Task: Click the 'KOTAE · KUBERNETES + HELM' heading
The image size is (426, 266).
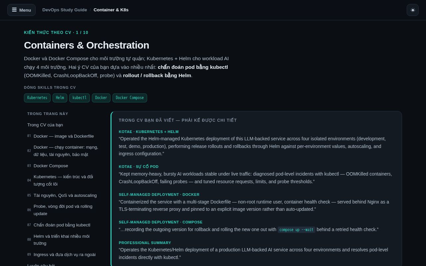Action: (149, 132)
